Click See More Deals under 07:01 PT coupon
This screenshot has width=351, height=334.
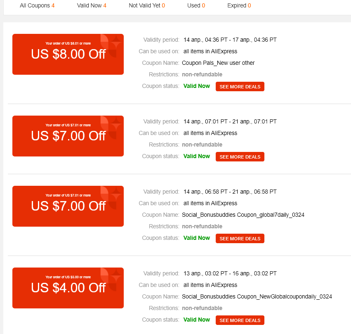click(240, 156)
